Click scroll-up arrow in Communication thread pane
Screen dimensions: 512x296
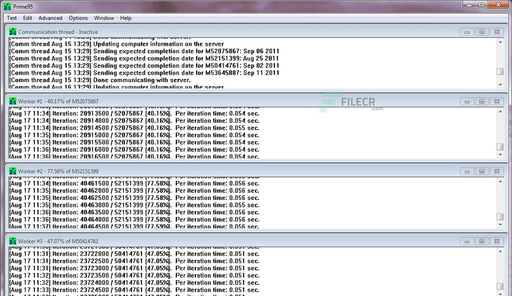(x=500, y=42)
